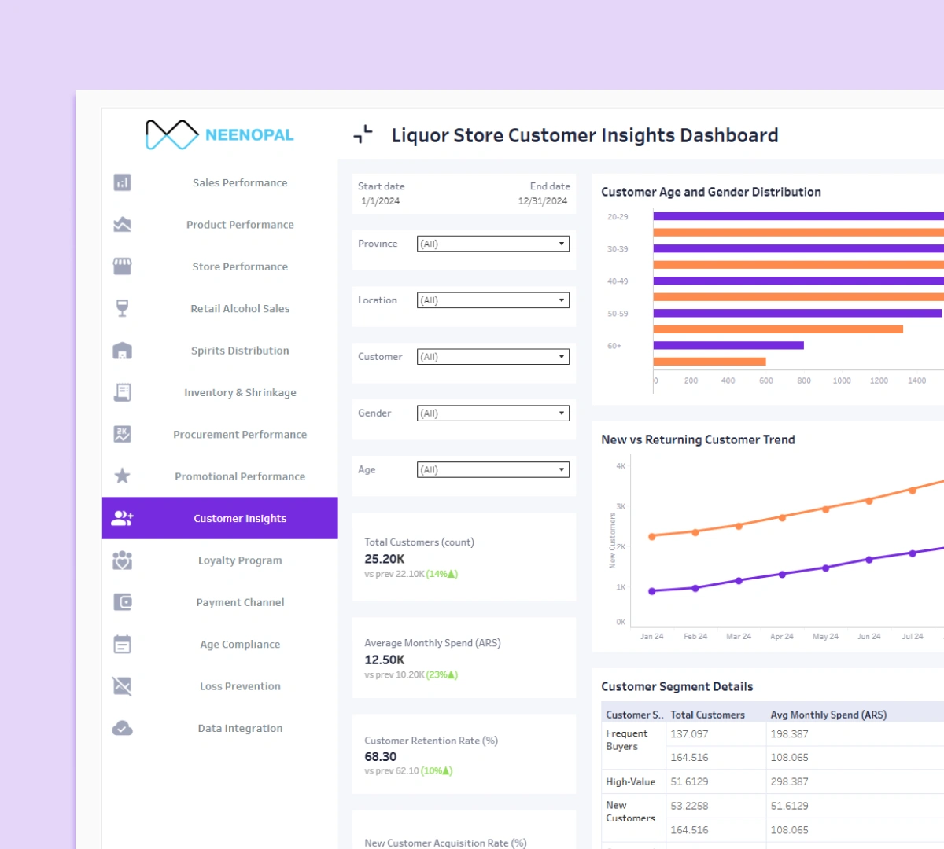Click the Spirits Distribution warehouse icon
The width and height of the screenshot is (944, 849).
122,351
